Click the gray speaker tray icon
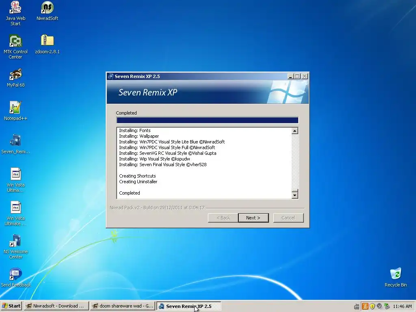 click(x=379, y=306)
